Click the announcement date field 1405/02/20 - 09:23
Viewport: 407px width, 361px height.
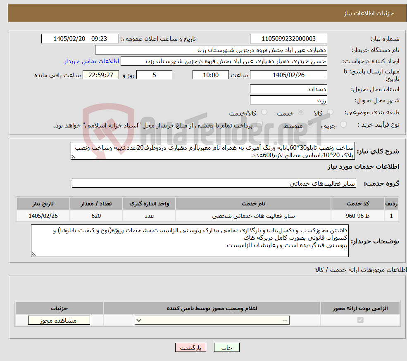click(80, 39)
